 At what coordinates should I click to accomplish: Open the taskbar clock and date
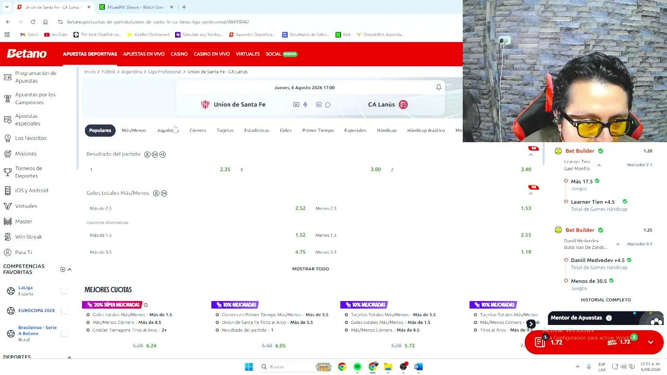(650, 367)
